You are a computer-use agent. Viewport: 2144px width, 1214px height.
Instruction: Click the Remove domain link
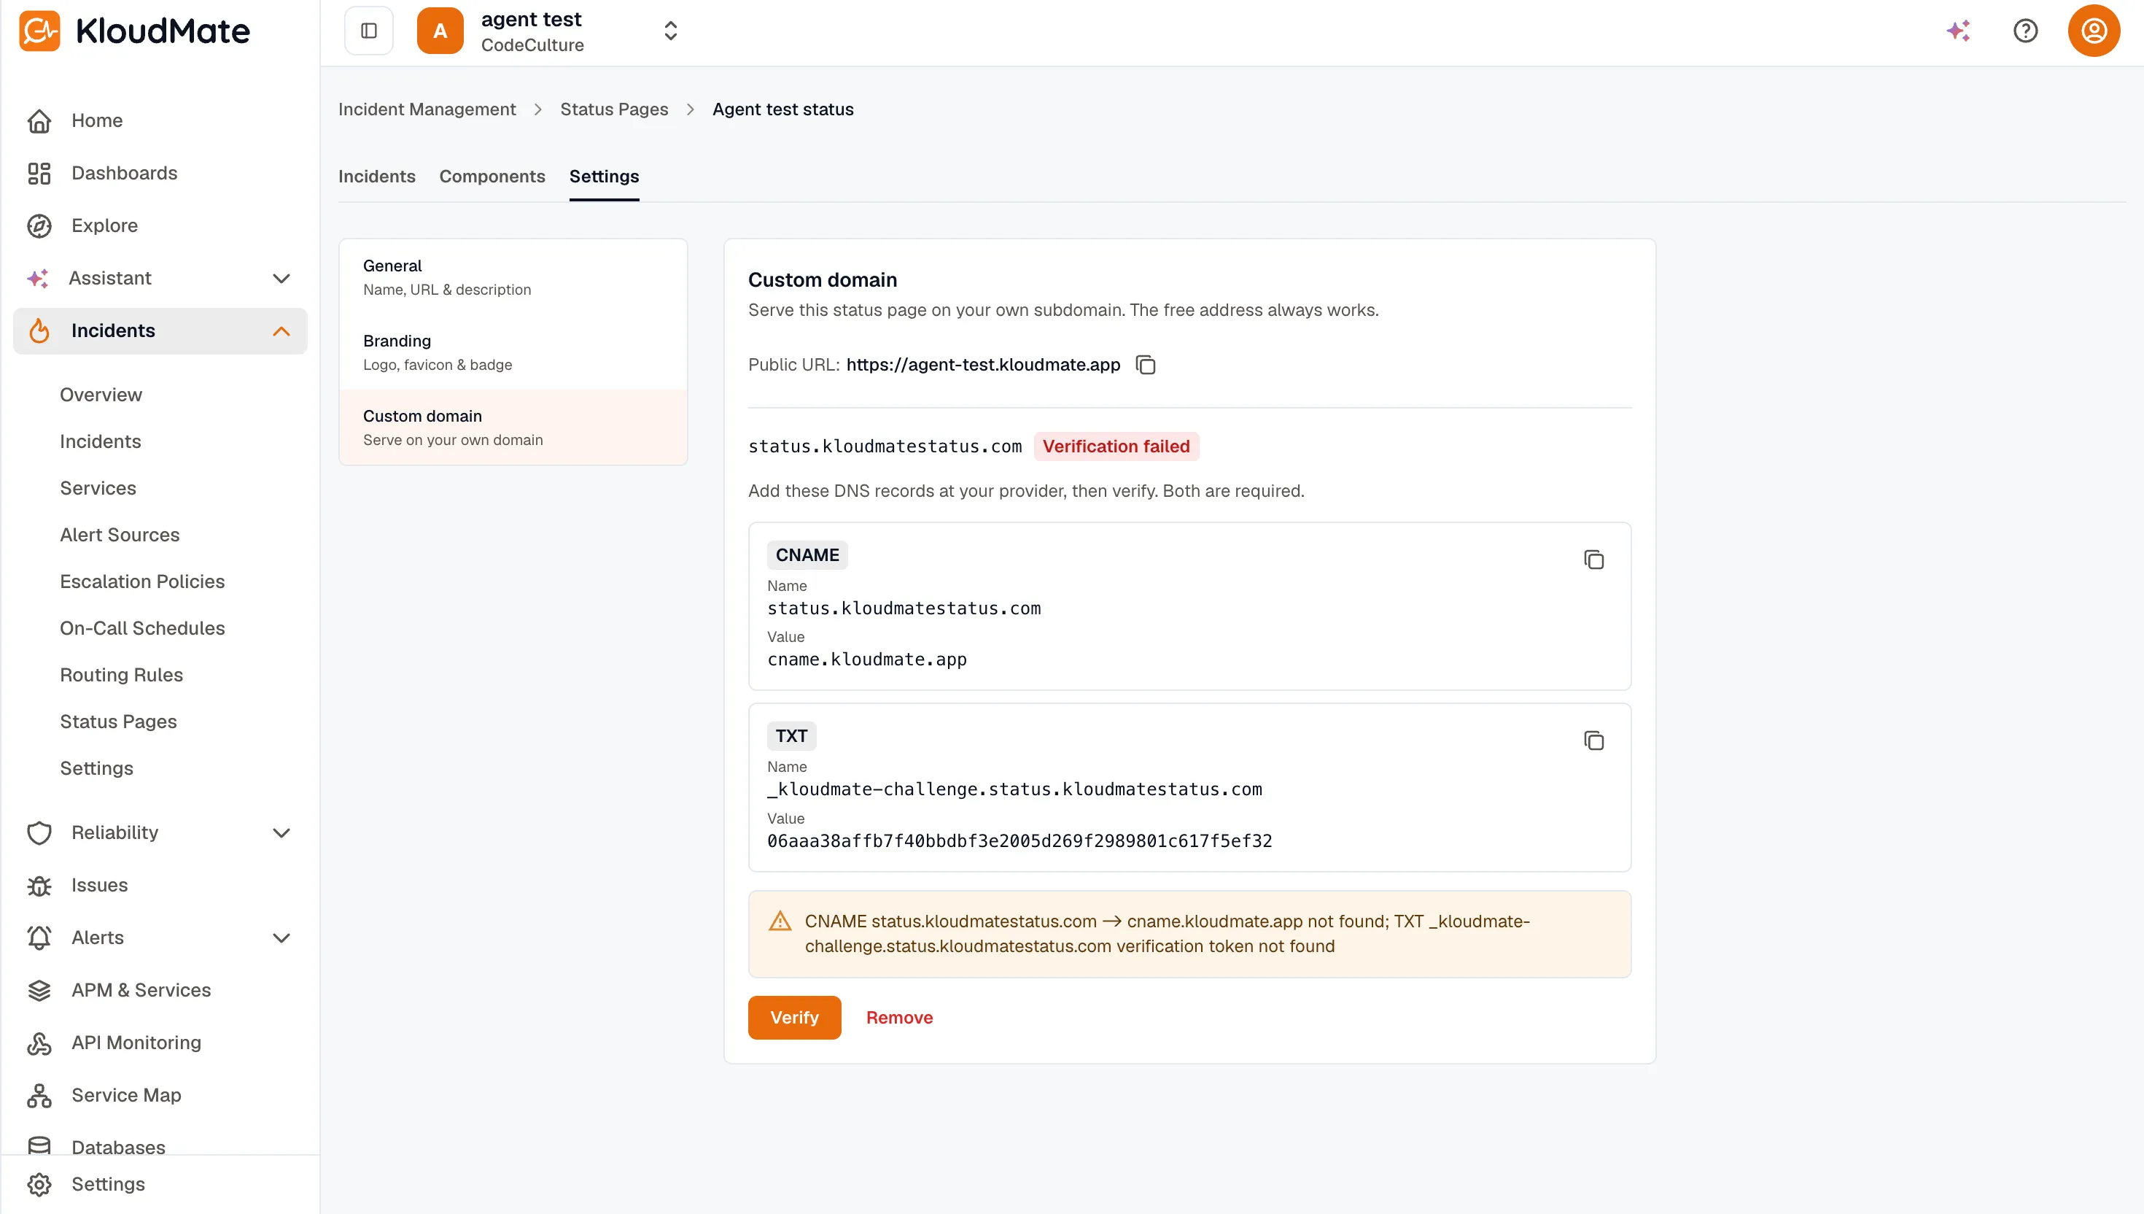point(899,1018)
